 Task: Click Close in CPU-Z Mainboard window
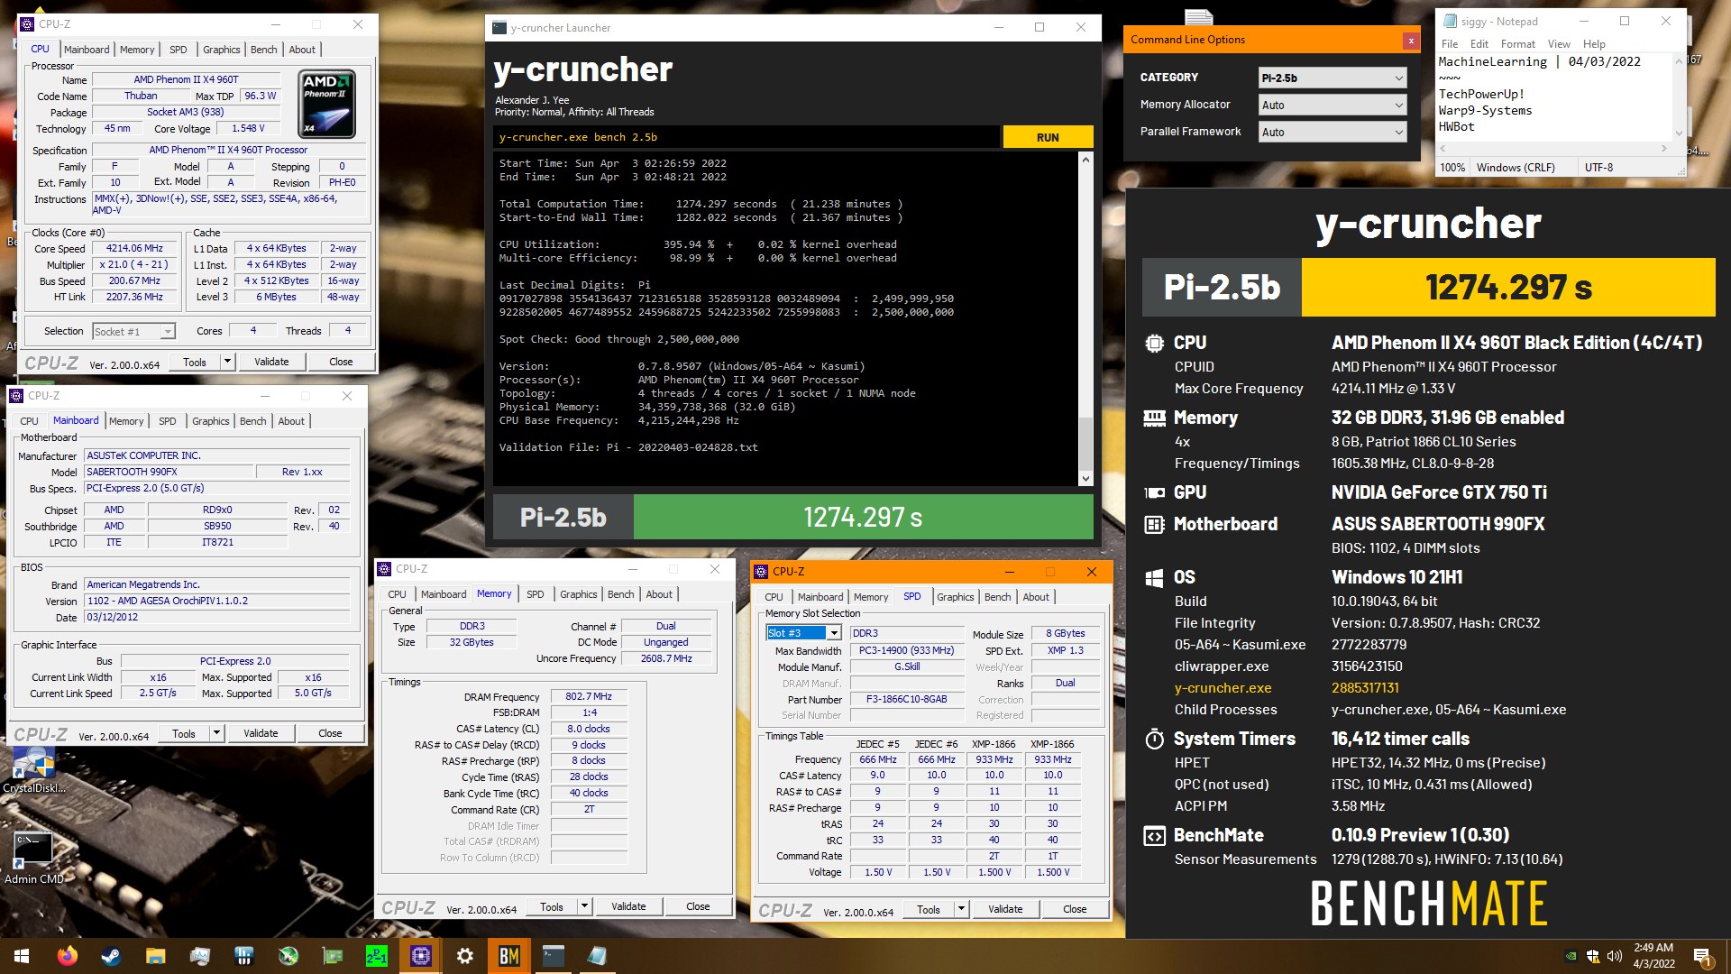330,733
